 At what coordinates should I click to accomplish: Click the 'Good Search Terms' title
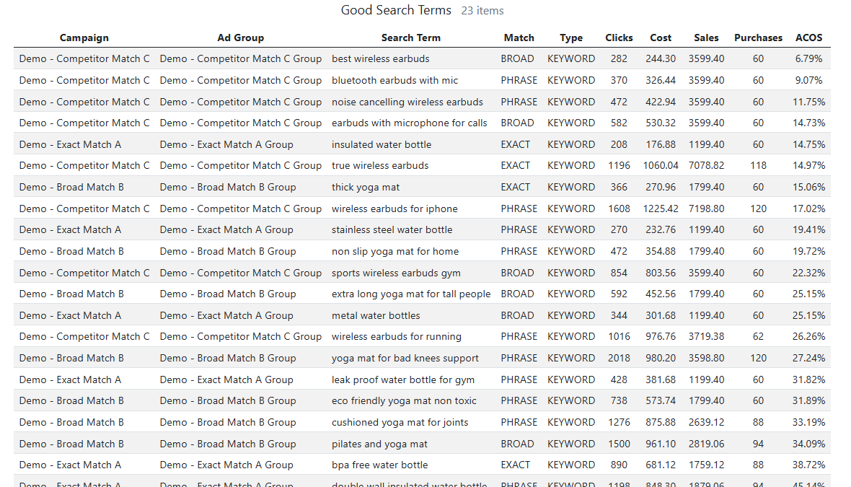(396, 10)
